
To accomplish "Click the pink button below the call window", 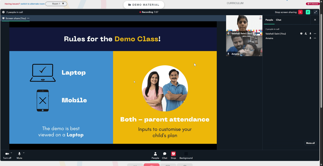I will (x=151, y=165).
